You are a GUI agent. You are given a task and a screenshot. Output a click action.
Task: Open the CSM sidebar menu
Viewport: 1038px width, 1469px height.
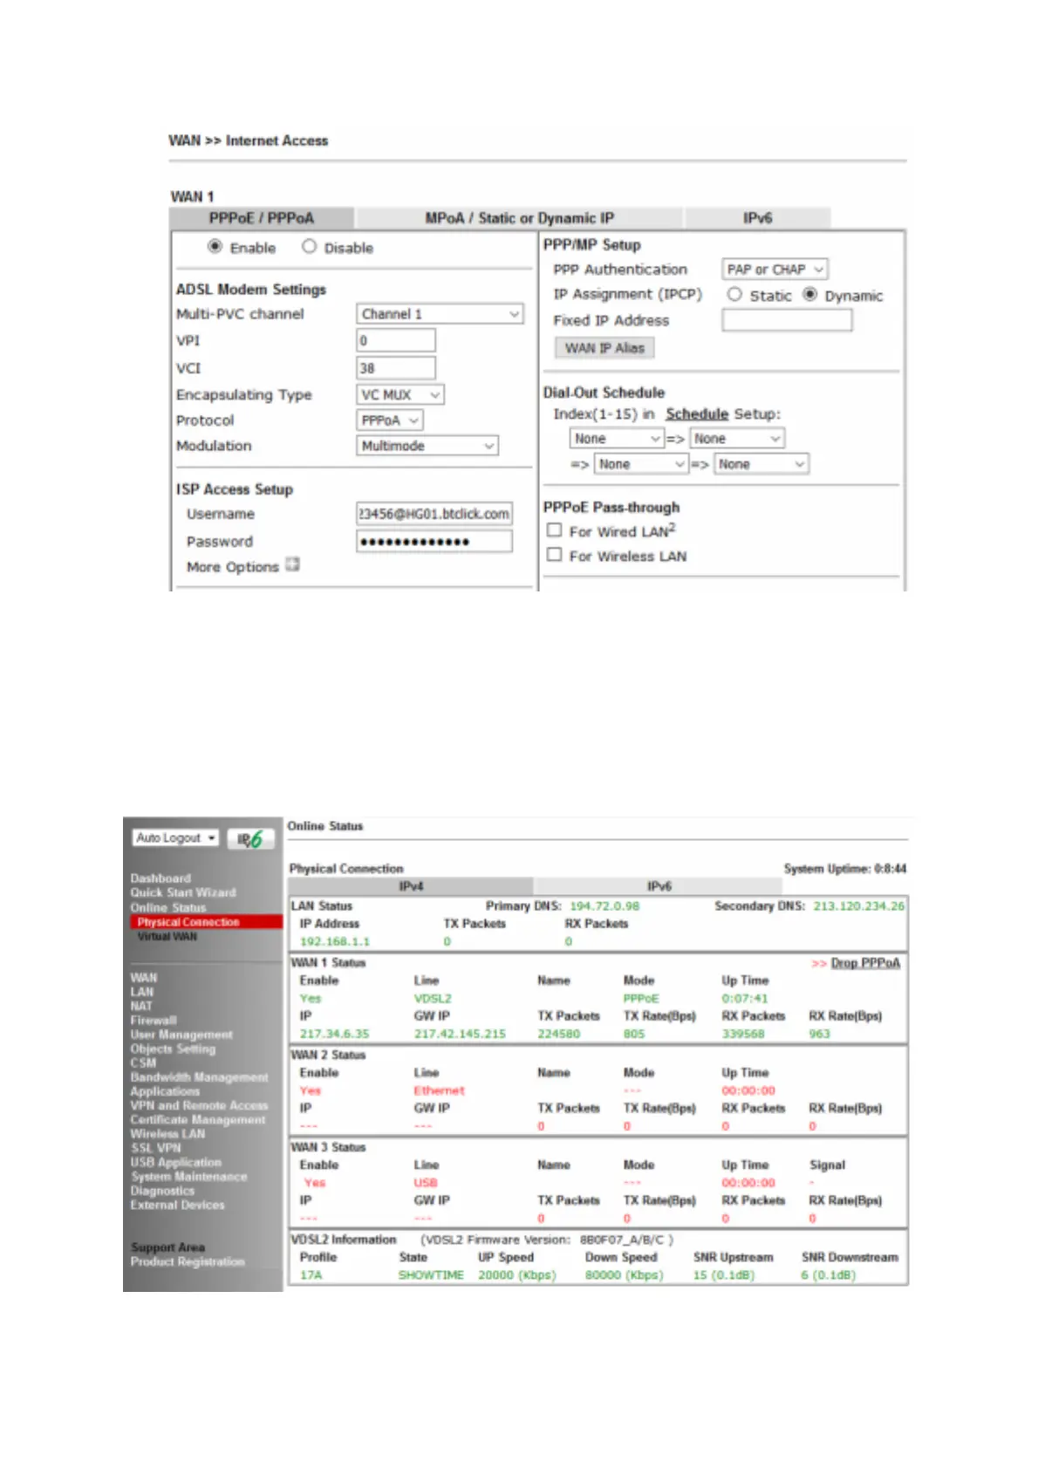pyautogui.click(x=143, y=1062)
